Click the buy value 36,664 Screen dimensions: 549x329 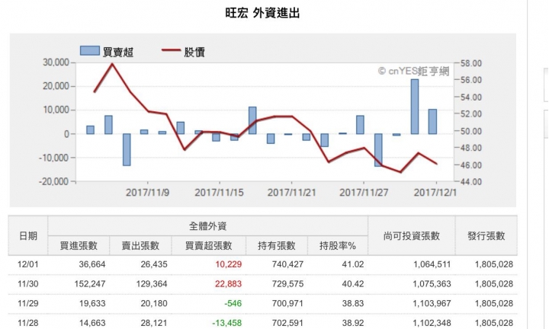point(92,264)
